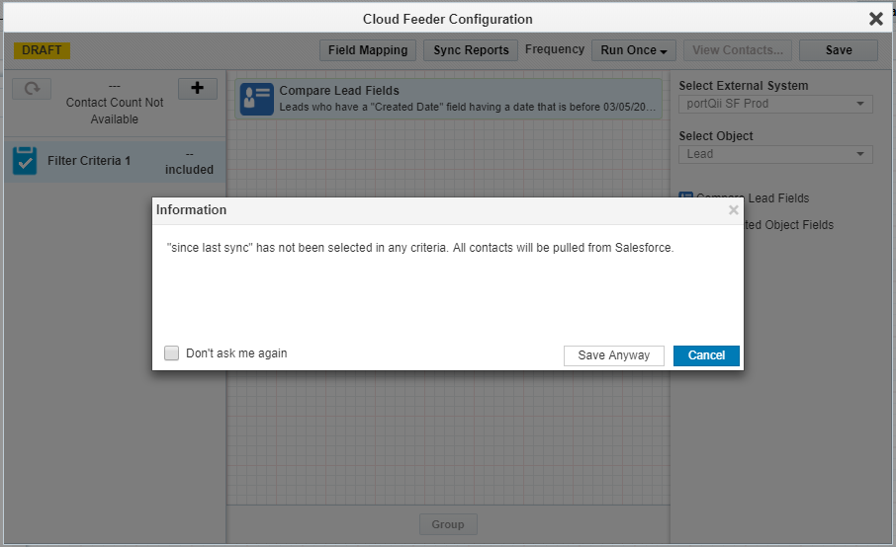Open the Run Once frequency dropdown
Screen dimensions: 896x547
coord(635,50)
